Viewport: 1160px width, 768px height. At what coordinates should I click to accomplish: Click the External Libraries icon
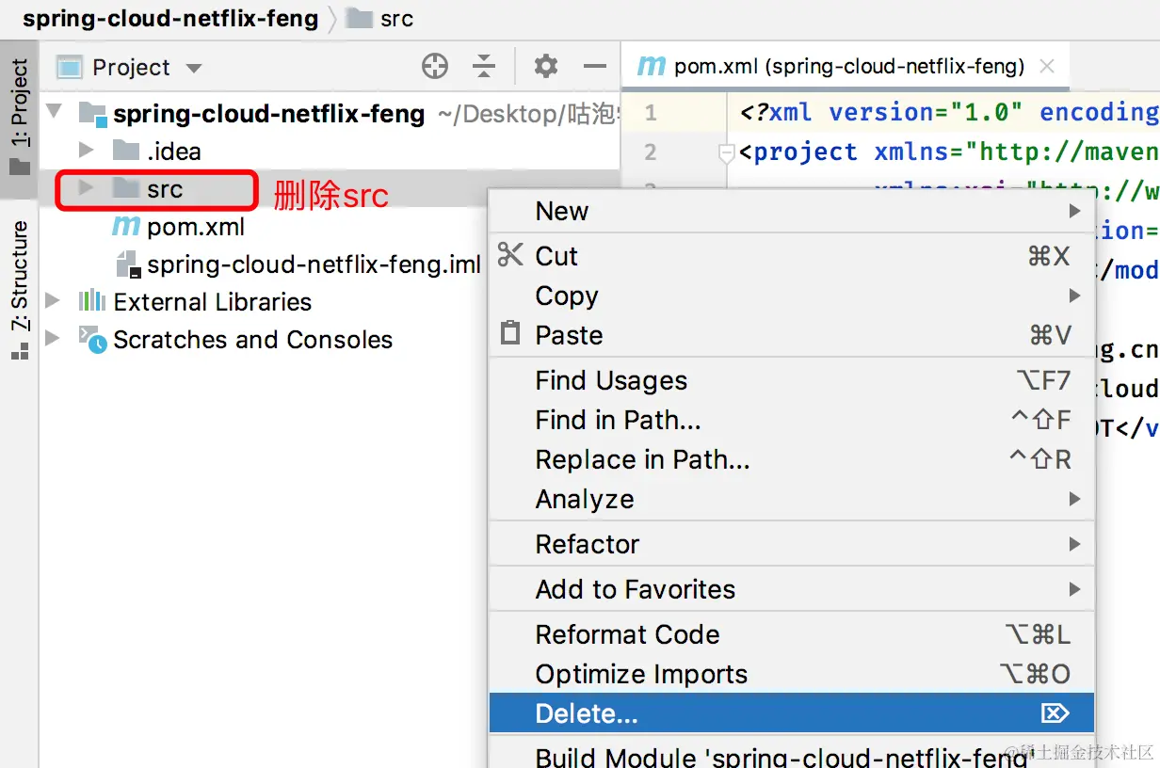[x=92, y=302]
